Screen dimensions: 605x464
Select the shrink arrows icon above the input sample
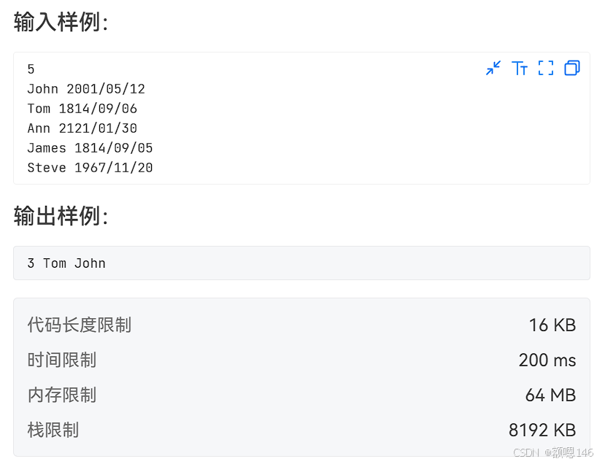coord(493,68)
